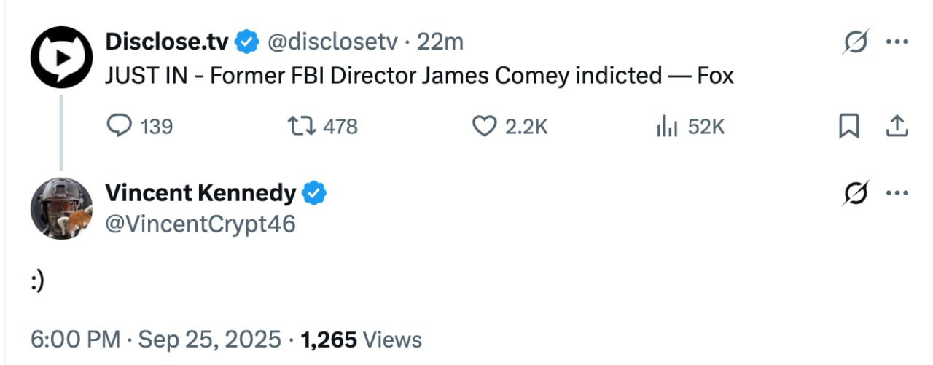Click the Grok icon on Vincent Kennedy's post
The width and height of the screenshot is (933, 365).
pos(856,194)
